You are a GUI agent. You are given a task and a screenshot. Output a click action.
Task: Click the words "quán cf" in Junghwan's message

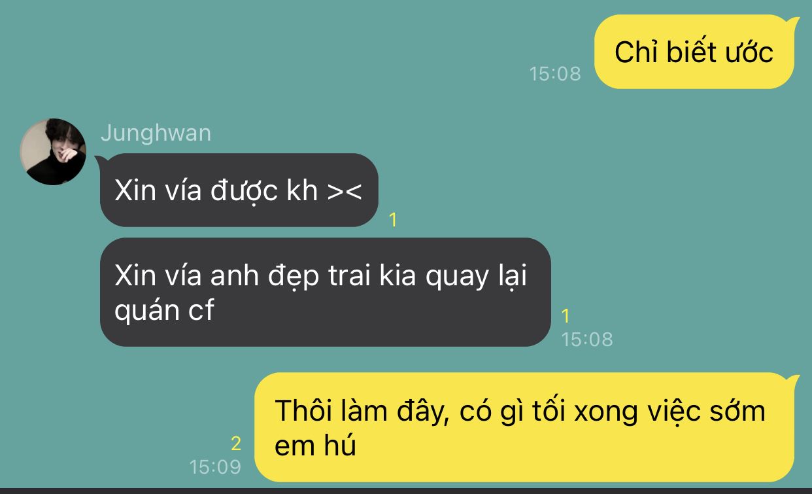pyautogui.click(x=164, y=310)
